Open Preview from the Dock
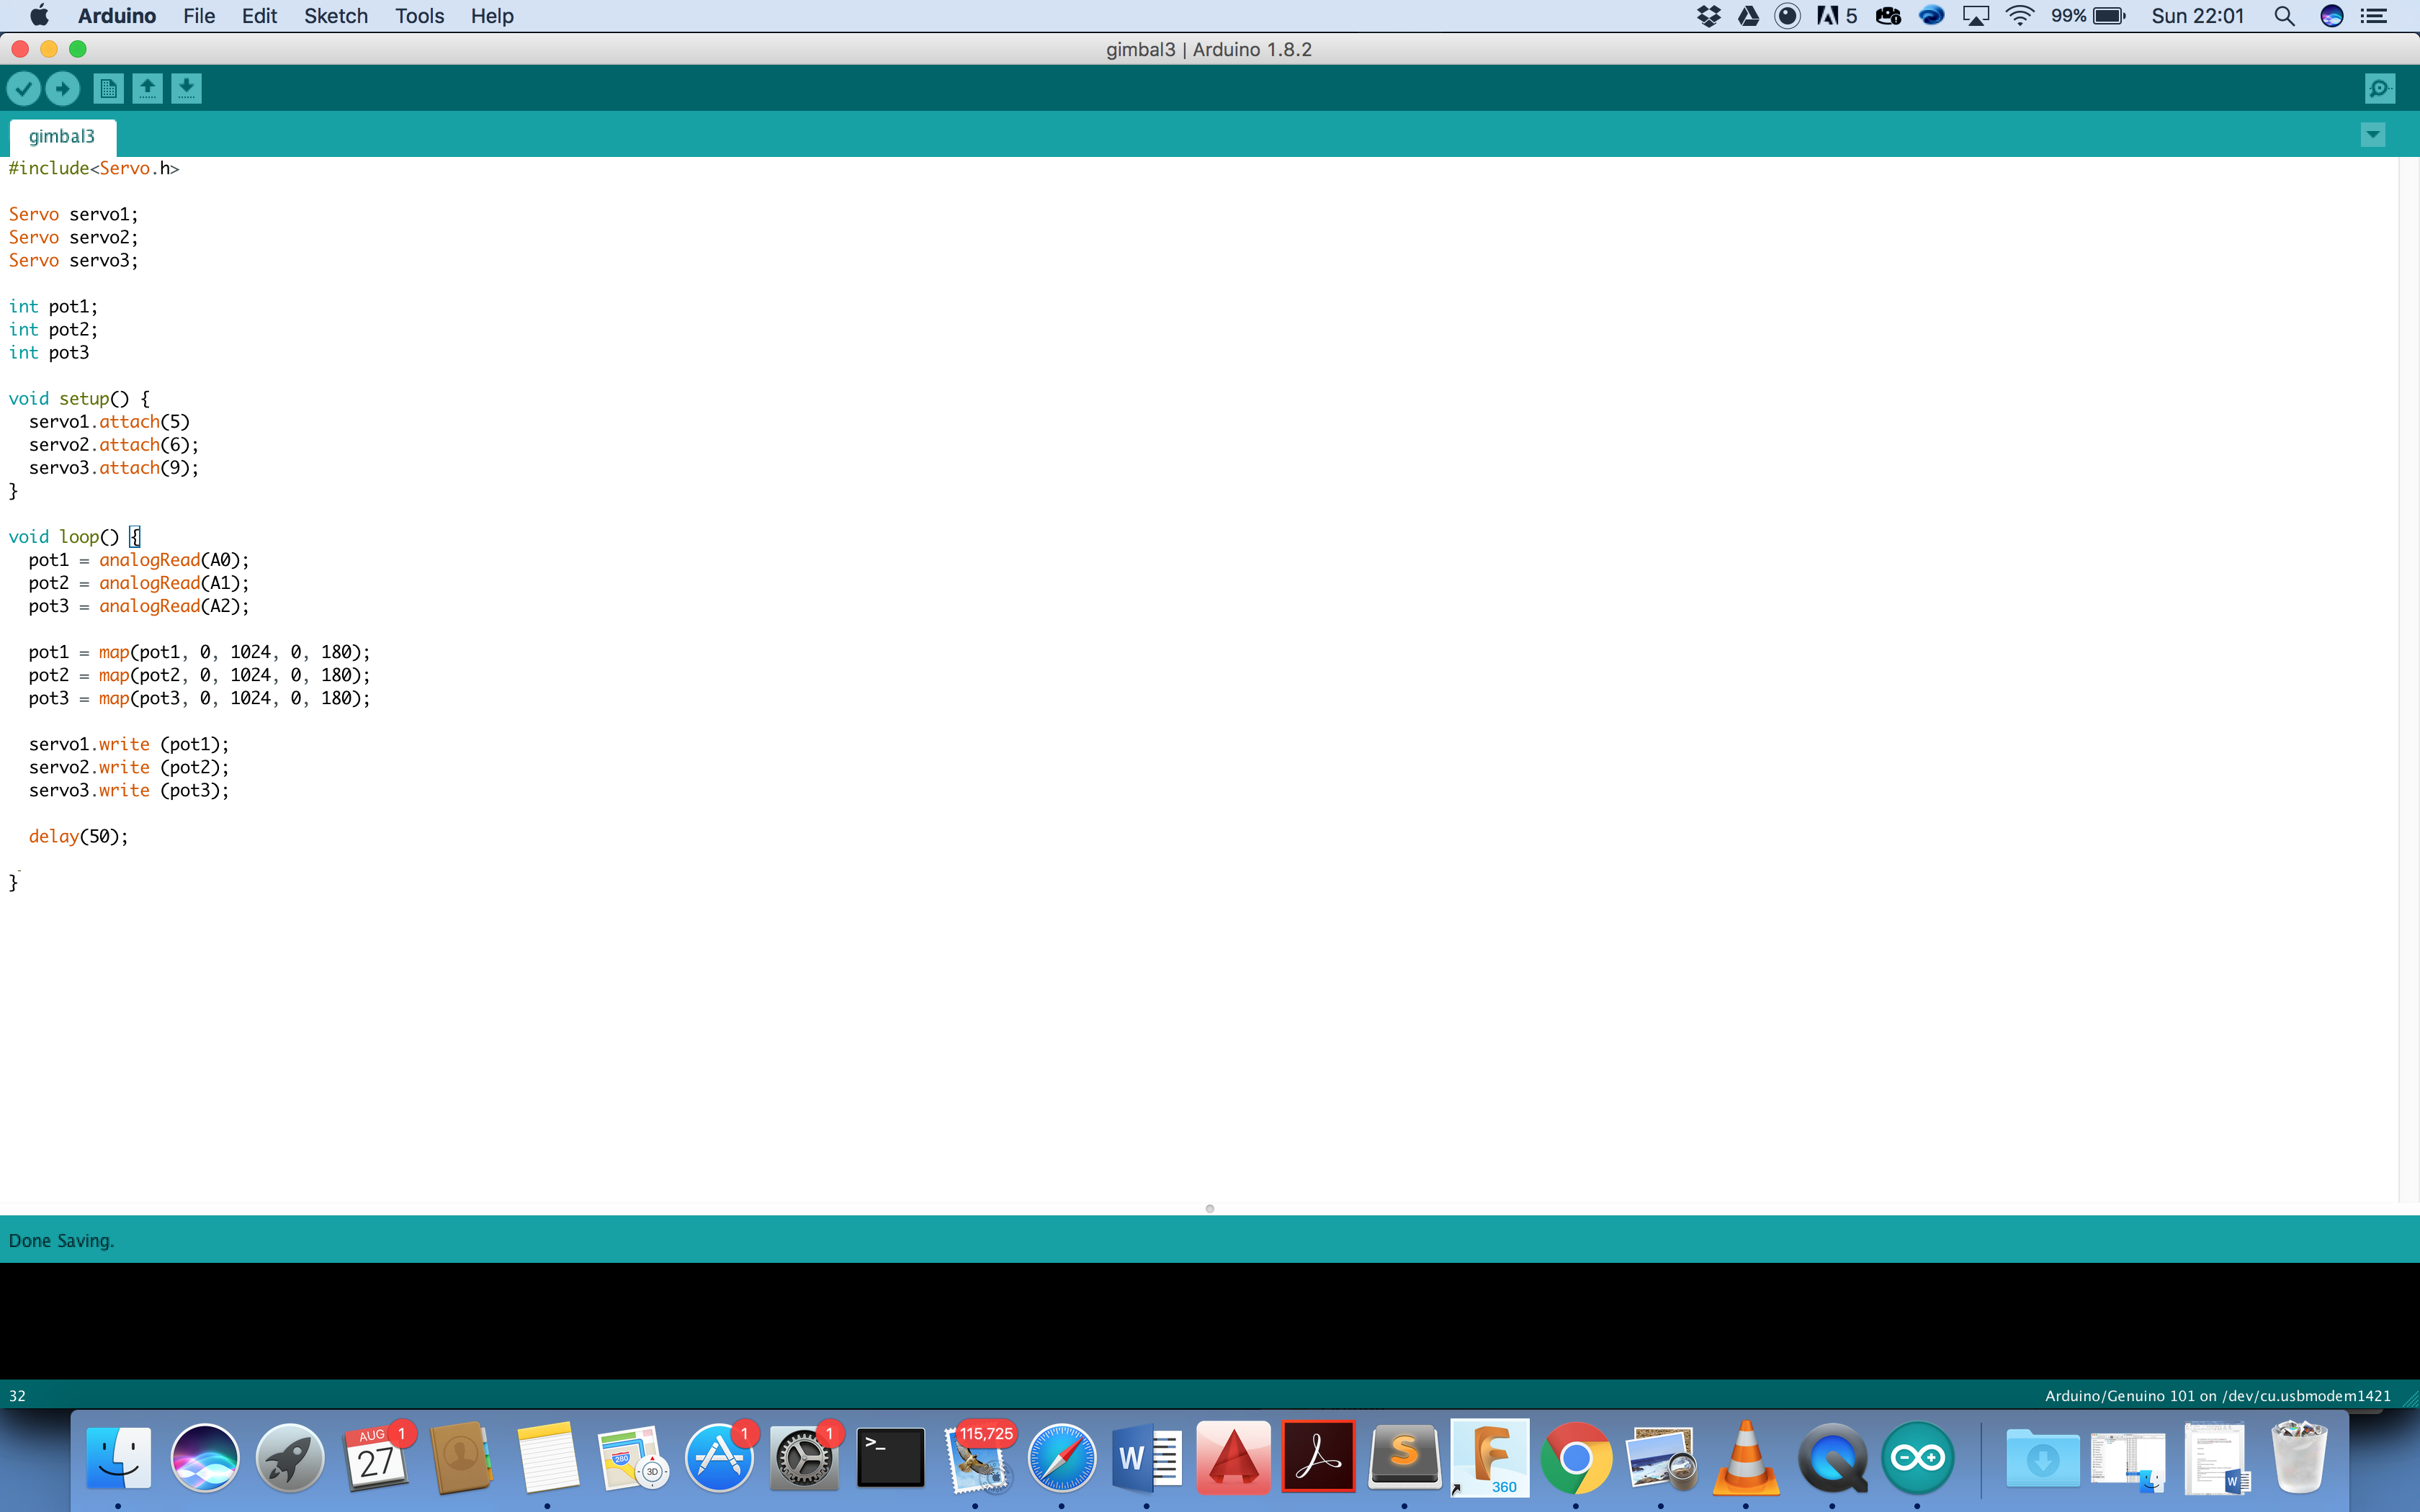The image size is (2420, 1512). [1661, 1457]
